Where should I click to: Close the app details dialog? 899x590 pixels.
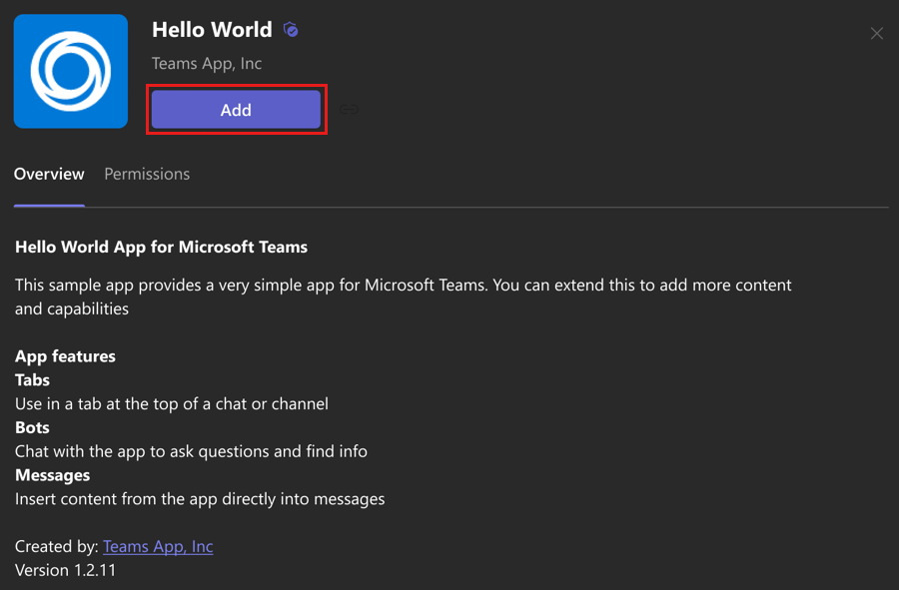point(876,34)
